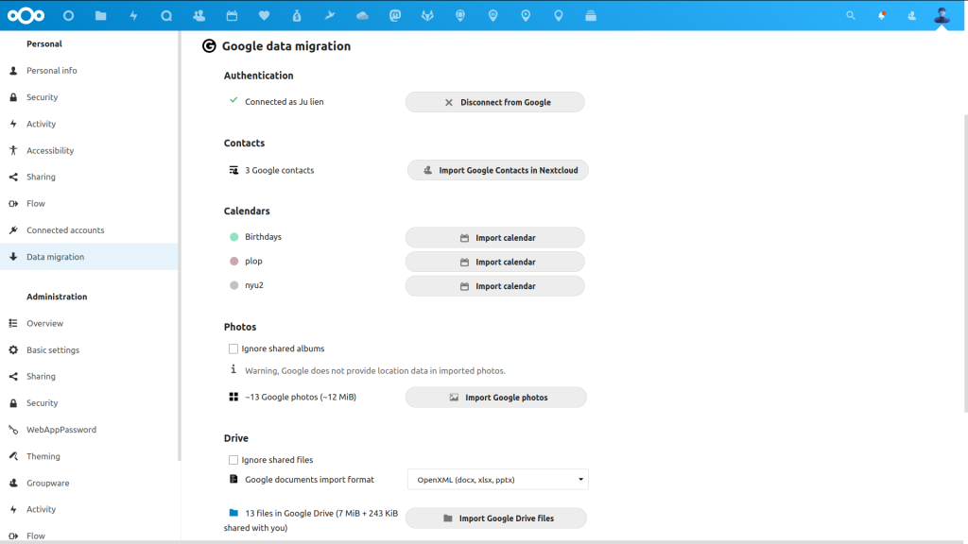Open the Deck app icon
This screenshot has width=968, height=544.
pyautogui.click(x=591, y=14)
